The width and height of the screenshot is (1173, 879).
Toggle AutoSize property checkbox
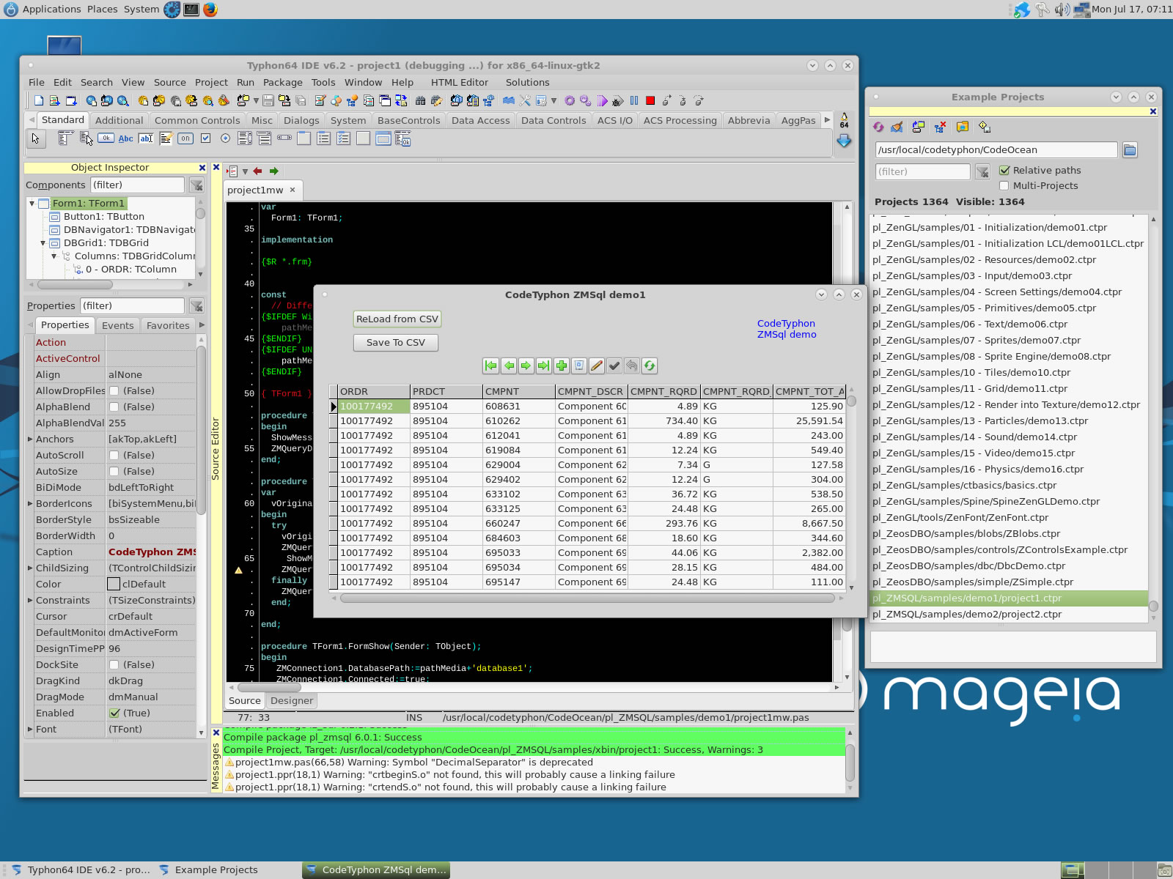click(x=114, y=471)
